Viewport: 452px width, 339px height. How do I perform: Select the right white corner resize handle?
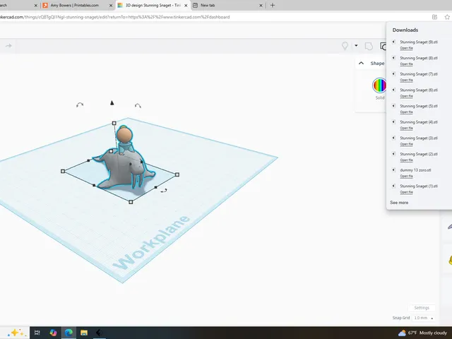point(177,174)
